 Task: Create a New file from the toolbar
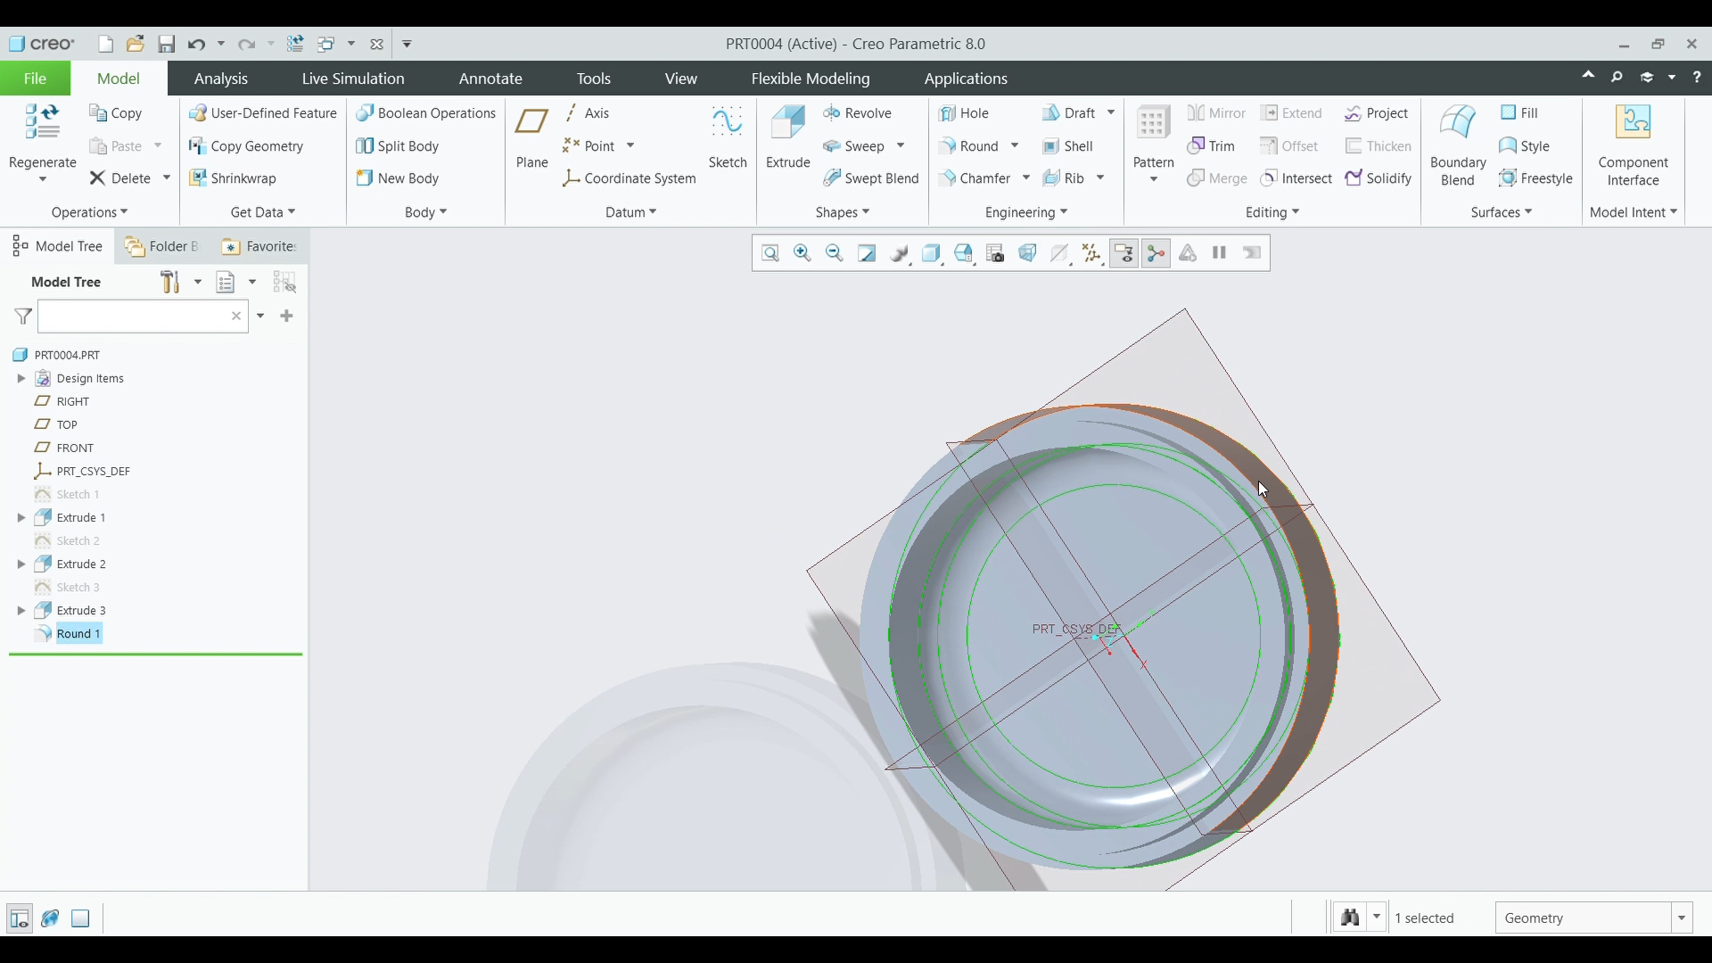[105, 44]
